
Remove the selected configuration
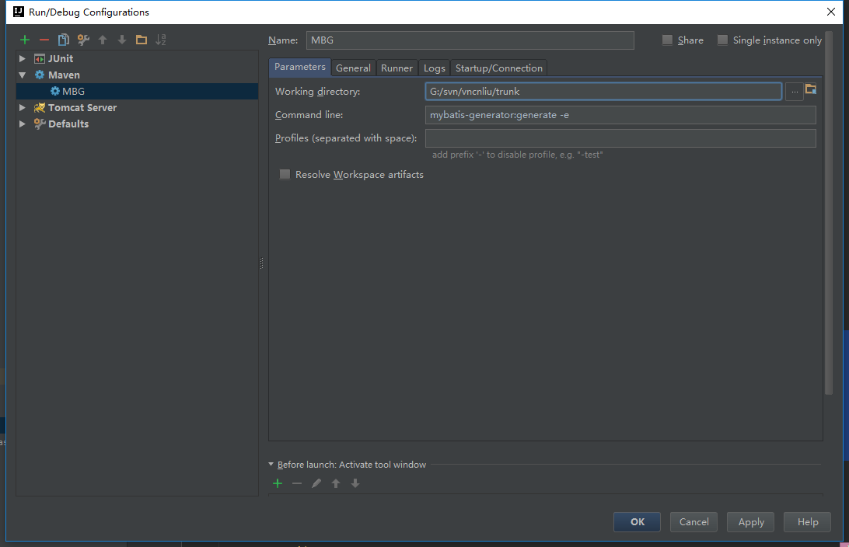pos(44,40)
